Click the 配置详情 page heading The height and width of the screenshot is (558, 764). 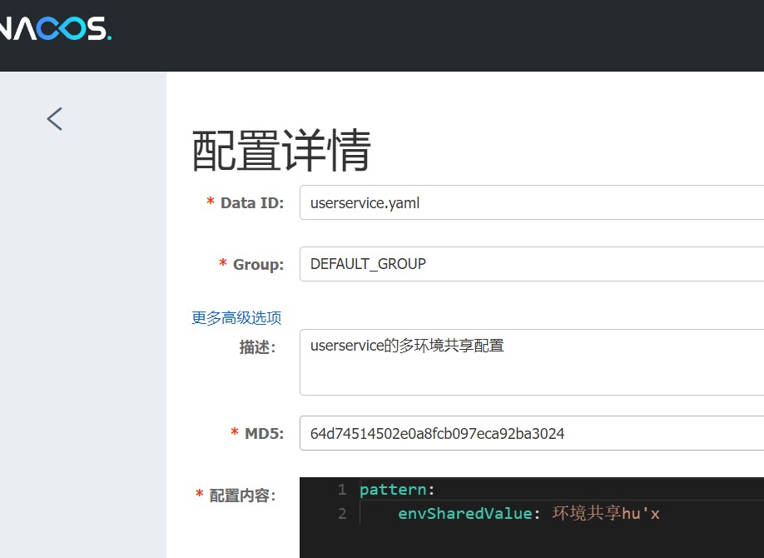281,151
